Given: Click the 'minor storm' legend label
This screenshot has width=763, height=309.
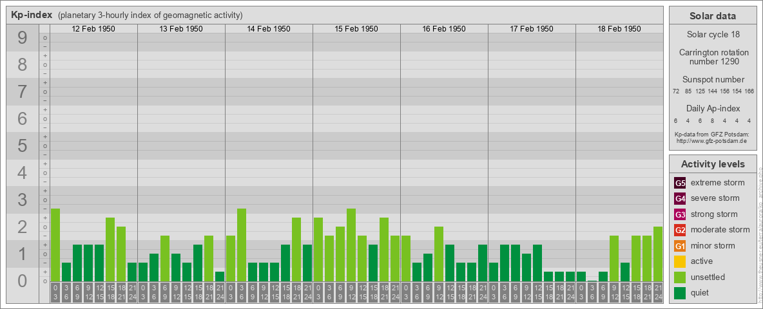Looking at the screenshot, I should (x=713, y=245).
